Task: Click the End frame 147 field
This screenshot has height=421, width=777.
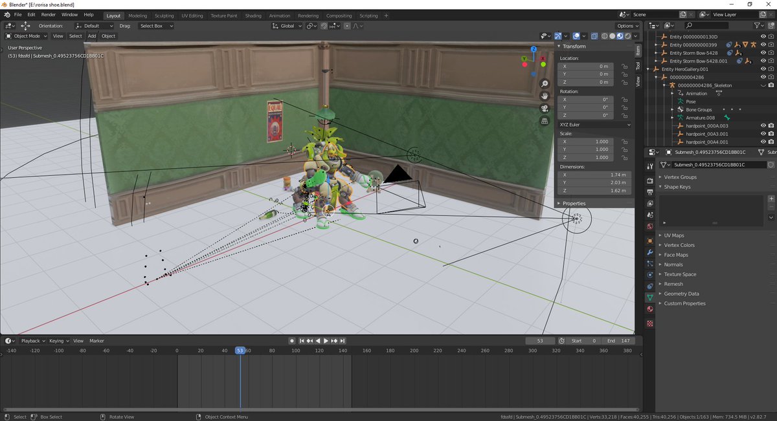Action: point(618,341)
